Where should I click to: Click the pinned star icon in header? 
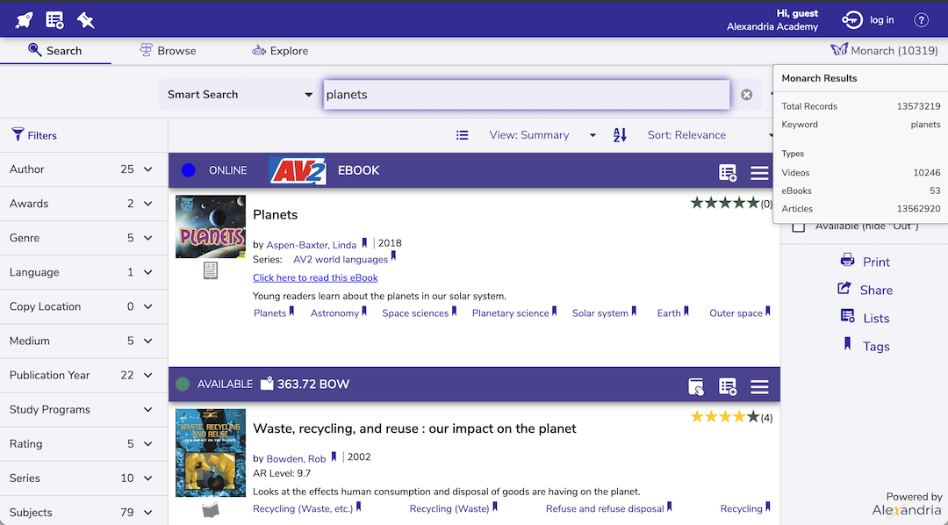tap(85, 19)
